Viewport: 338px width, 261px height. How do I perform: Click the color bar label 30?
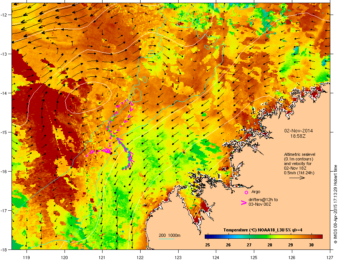311,245
